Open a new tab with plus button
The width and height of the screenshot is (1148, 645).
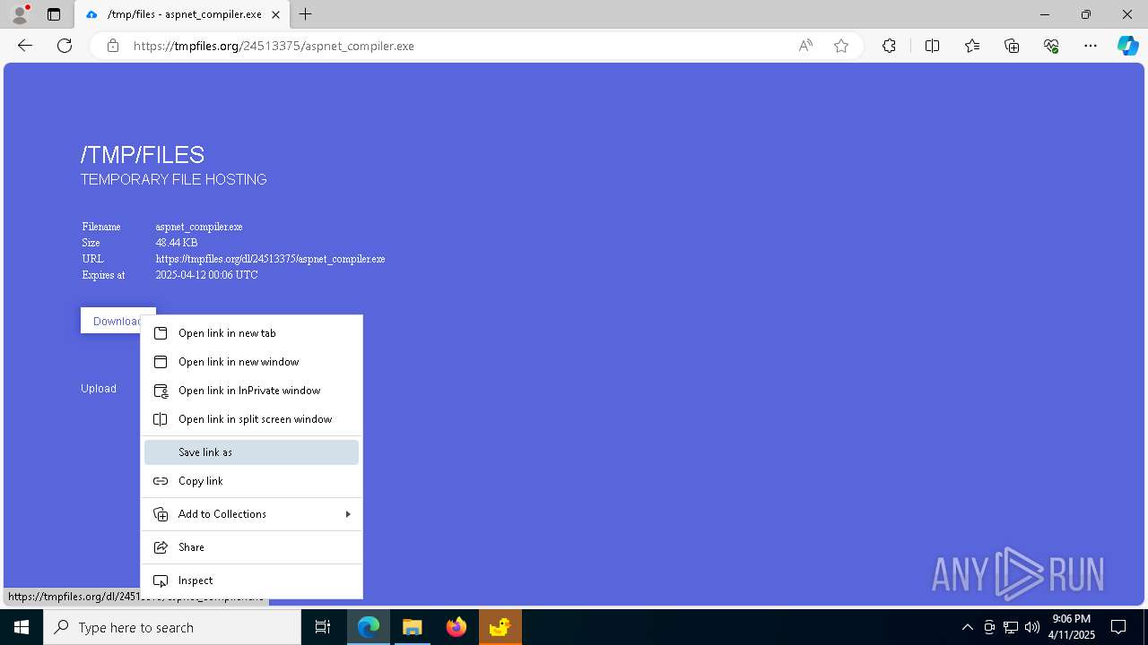[x=306, y=14]
